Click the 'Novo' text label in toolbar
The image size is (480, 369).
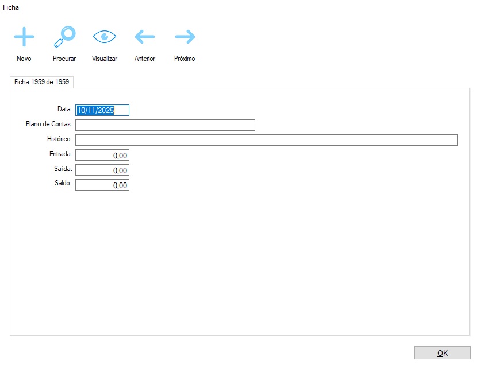(24, 59)
